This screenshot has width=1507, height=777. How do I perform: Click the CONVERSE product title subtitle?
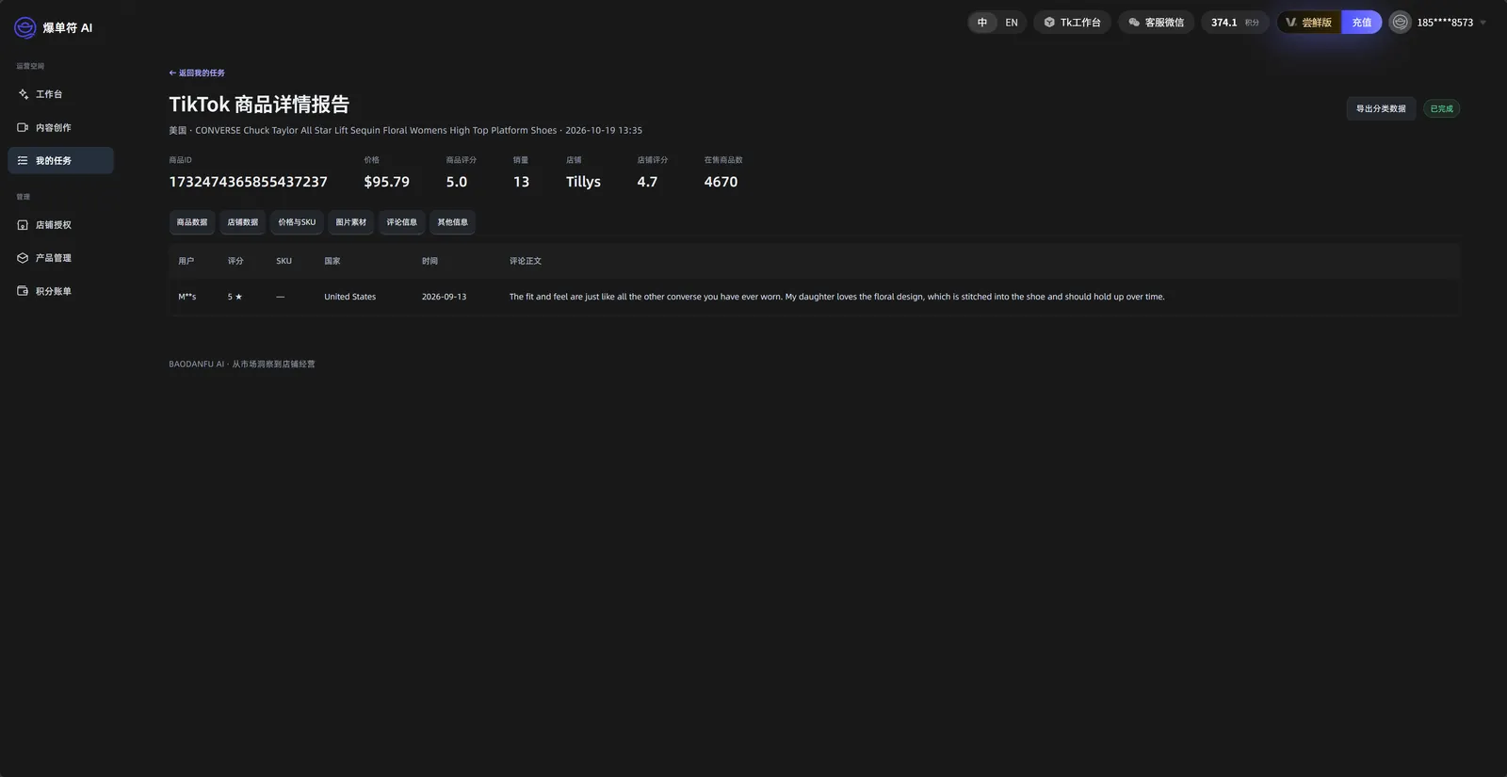tap(376, 130)
